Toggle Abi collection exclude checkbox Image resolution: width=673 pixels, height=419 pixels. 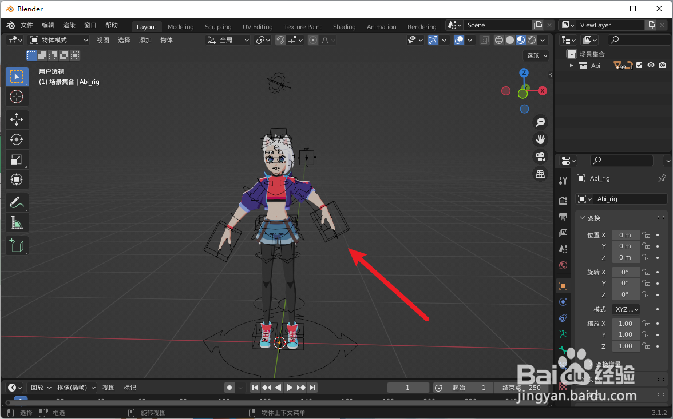(640, 65)
